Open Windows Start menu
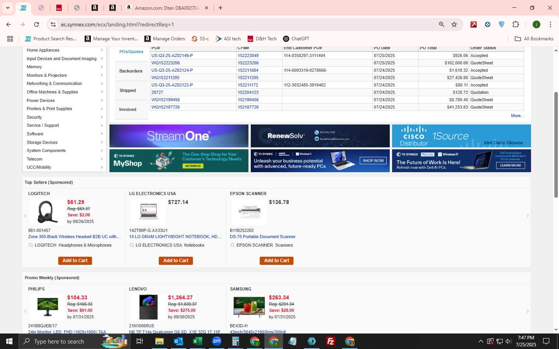Screen dimensions: 559x349 pos(9,341)
